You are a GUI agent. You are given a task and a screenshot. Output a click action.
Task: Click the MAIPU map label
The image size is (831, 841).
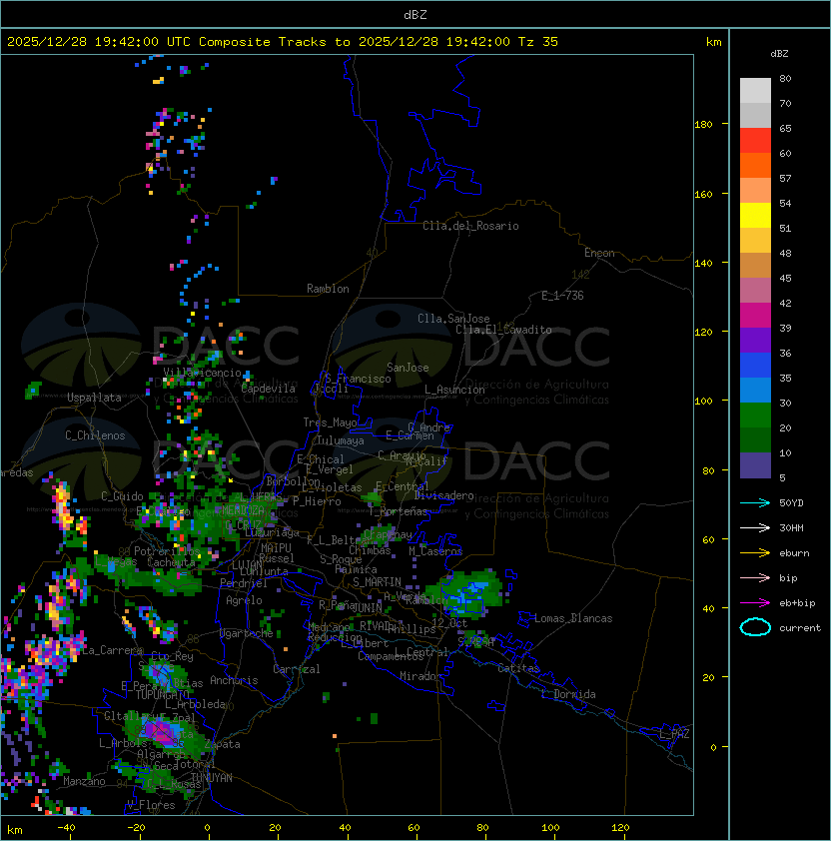[276, 548]
